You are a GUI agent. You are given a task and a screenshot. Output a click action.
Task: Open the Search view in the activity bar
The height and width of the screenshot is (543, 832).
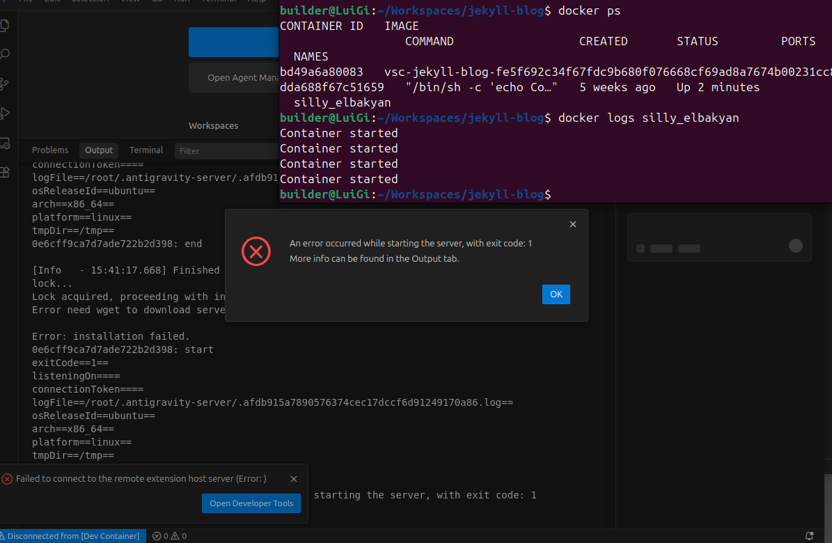tap(6, 54)
